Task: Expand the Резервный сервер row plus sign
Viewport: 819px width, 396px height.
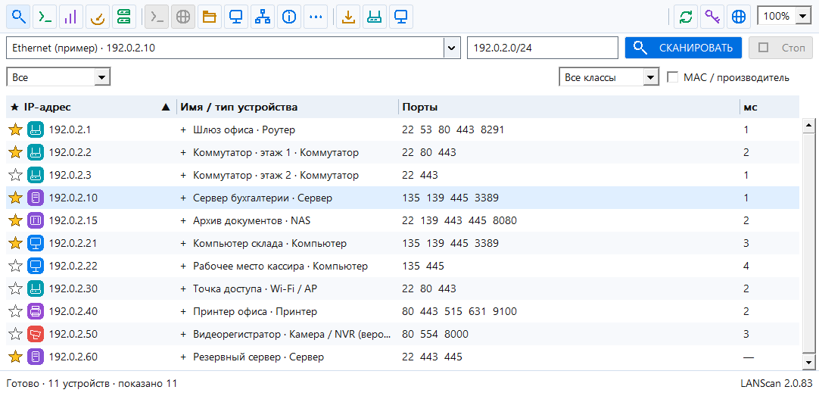Action: click(183, 357)
